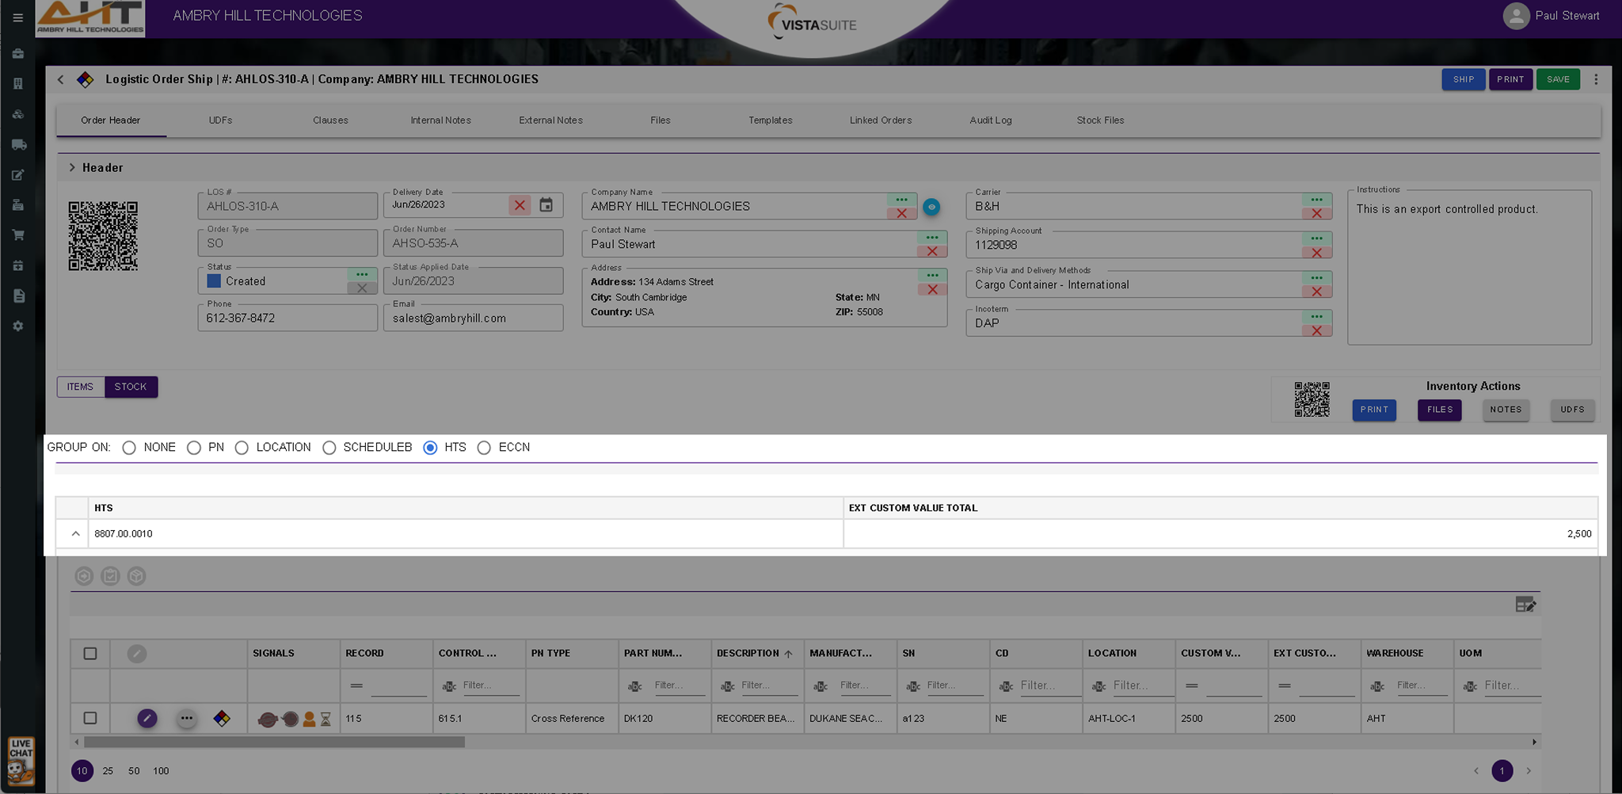Screen dimensions: 1622x794
Task: Open the vertical three-dot menu beside Save
Action: [x=1596, y=79]
